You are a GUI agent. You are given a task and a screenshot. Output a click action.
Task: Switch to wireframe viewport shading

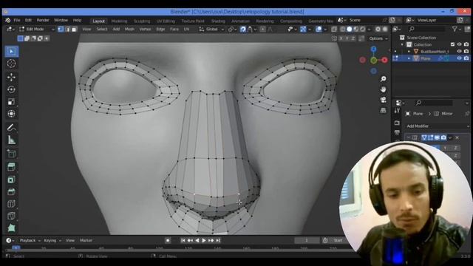pos(343,30)
